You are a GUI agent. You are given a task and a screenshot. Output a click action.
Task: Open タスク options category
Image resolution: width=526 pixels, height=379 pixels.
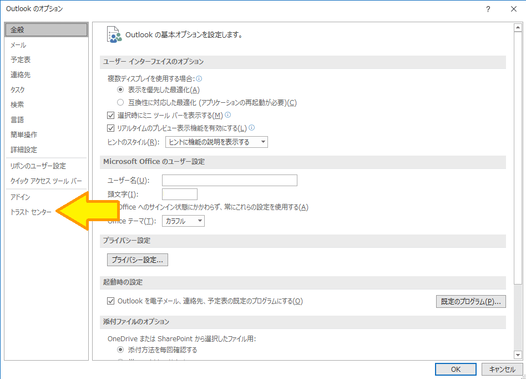(46, 89)
